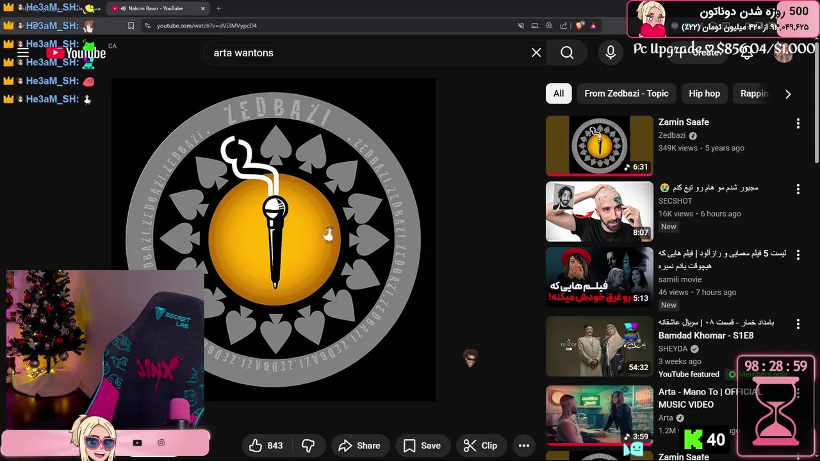Image resolution: width=820 pixels, height=461 pixels.
Task: Click the cast media icon in address bar
Action: [535, 26]
